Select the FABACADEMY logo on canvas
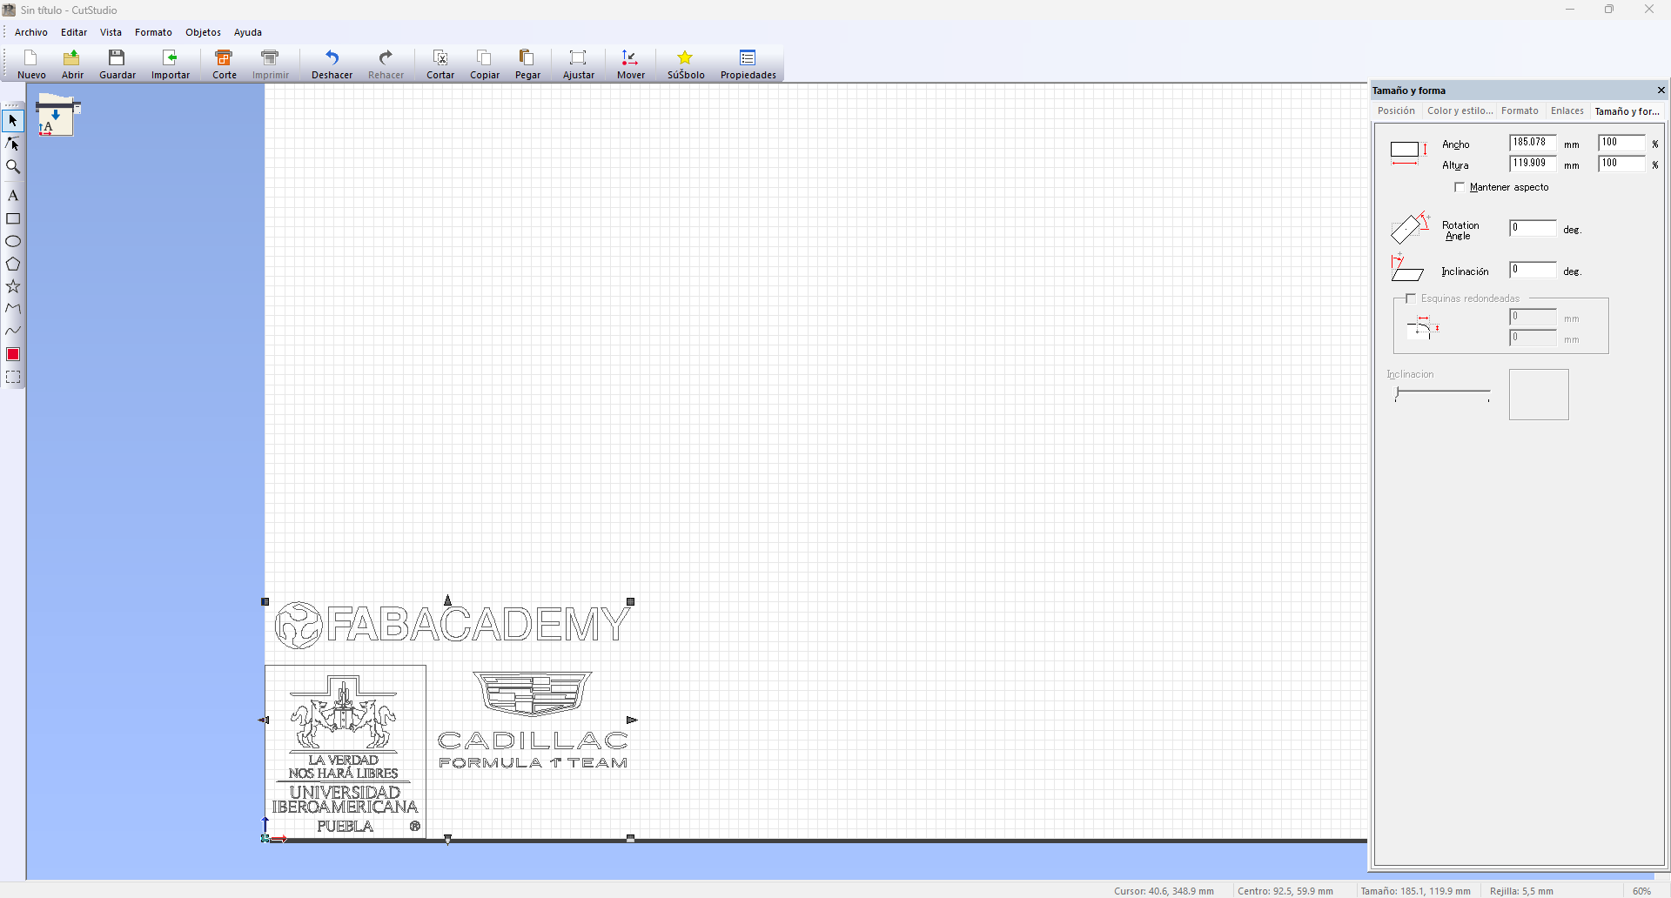This screenshot has height=898, width=1671. [453, 625]
